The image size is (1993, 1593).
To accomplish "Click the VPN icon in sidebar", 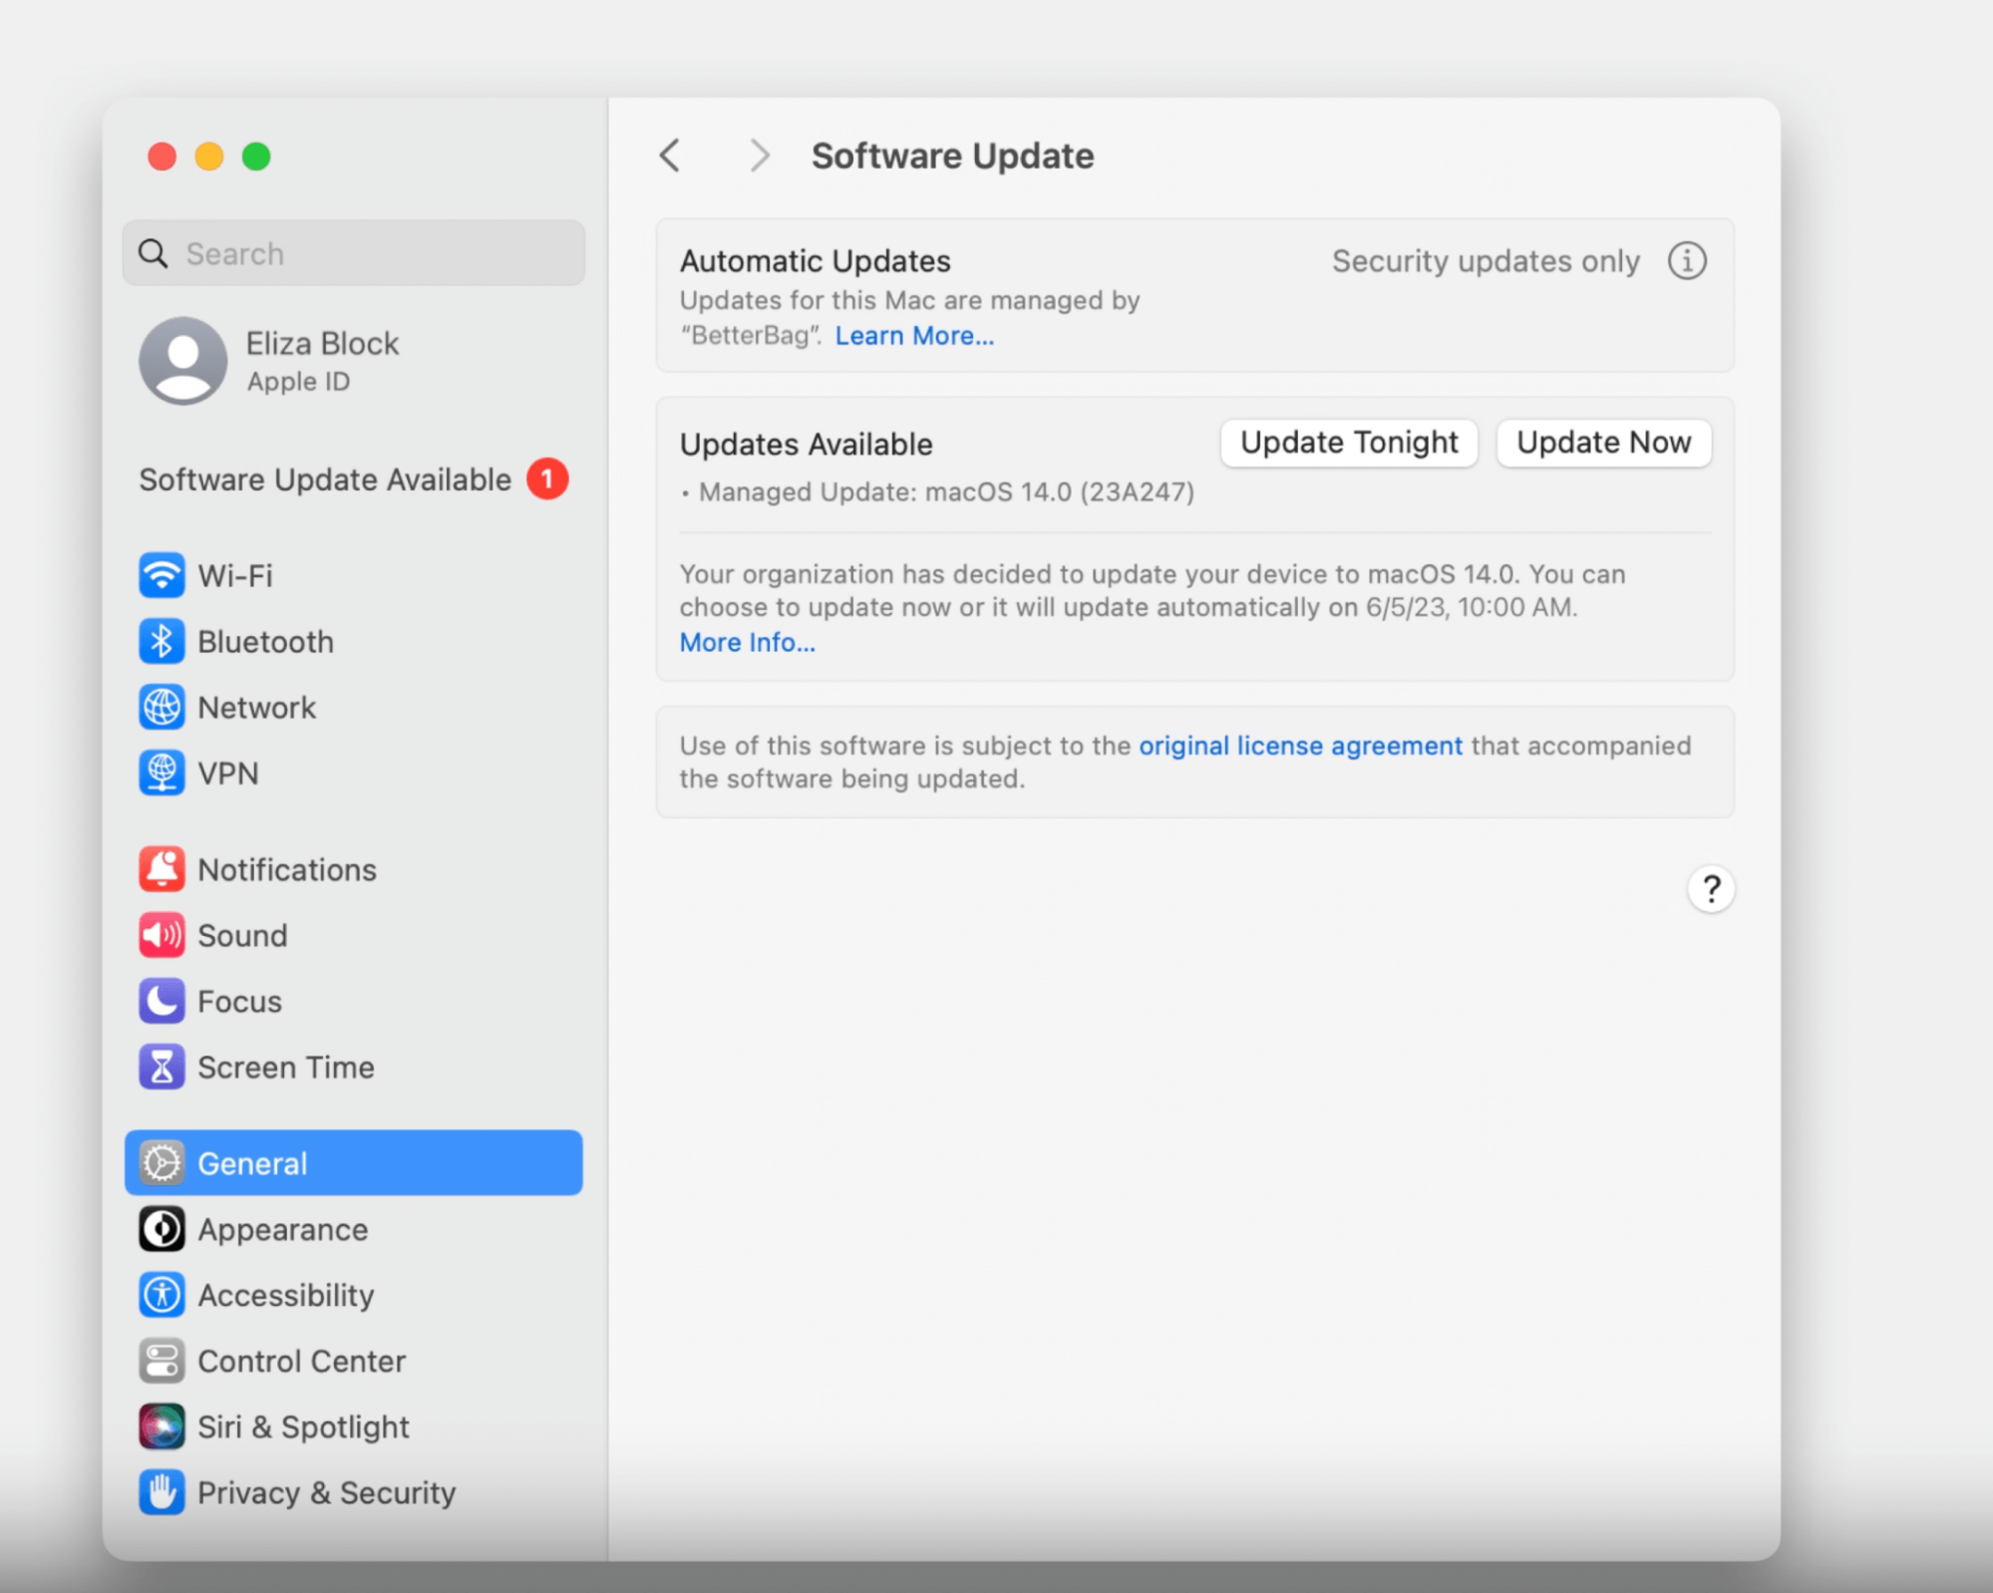I will [x=161, y=773].
